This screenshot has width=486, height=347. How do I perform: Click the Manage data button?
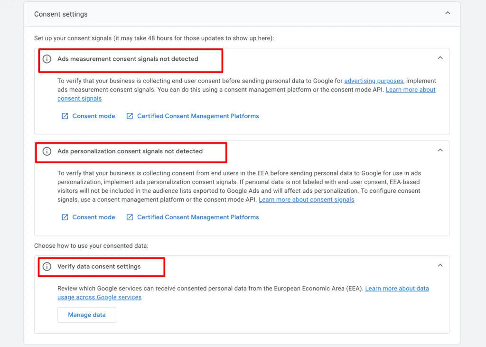(x=87, y=315)
